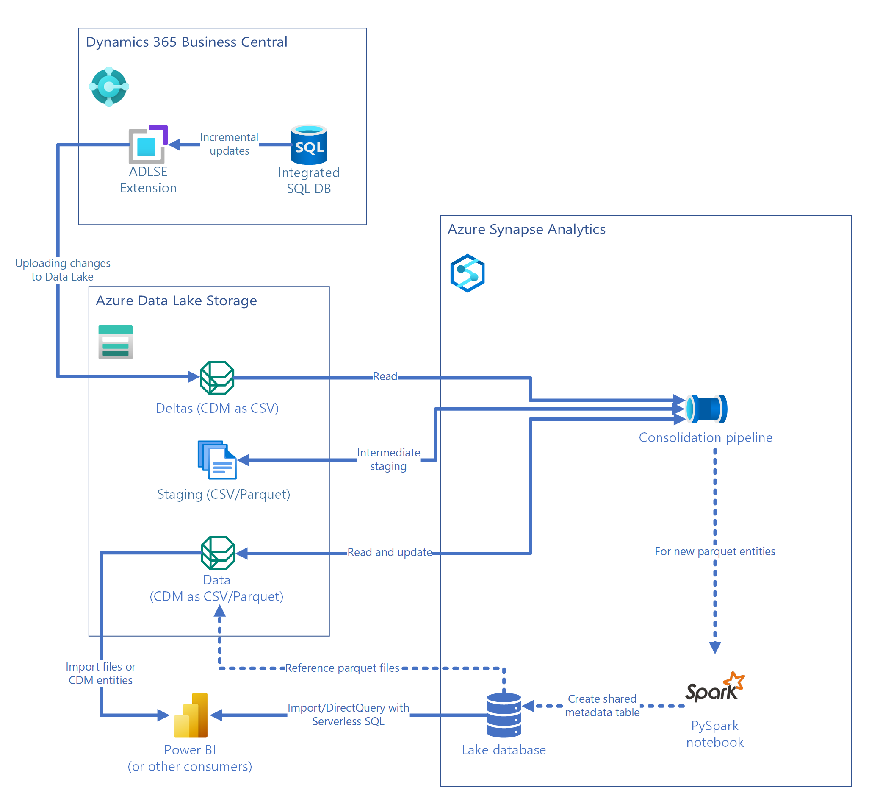The width and height of the screenshot is (880, 807).
Task: Select the Data CDM container icon
Action: tap(218, 553)
